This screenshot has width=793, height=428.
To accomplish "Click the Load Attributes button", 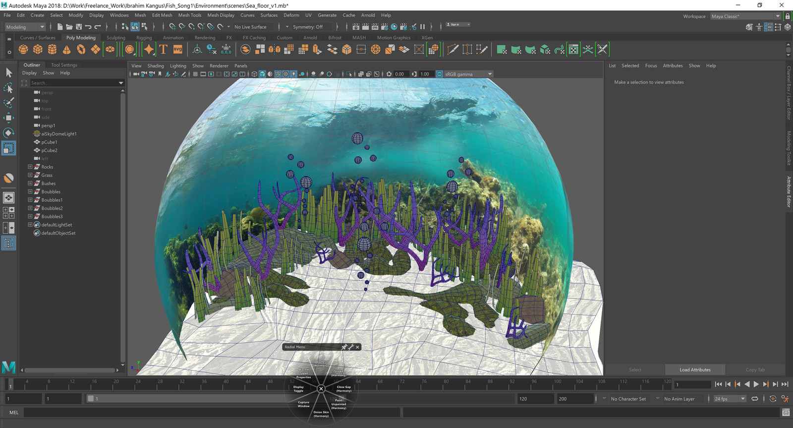I will tap(695, 369).
